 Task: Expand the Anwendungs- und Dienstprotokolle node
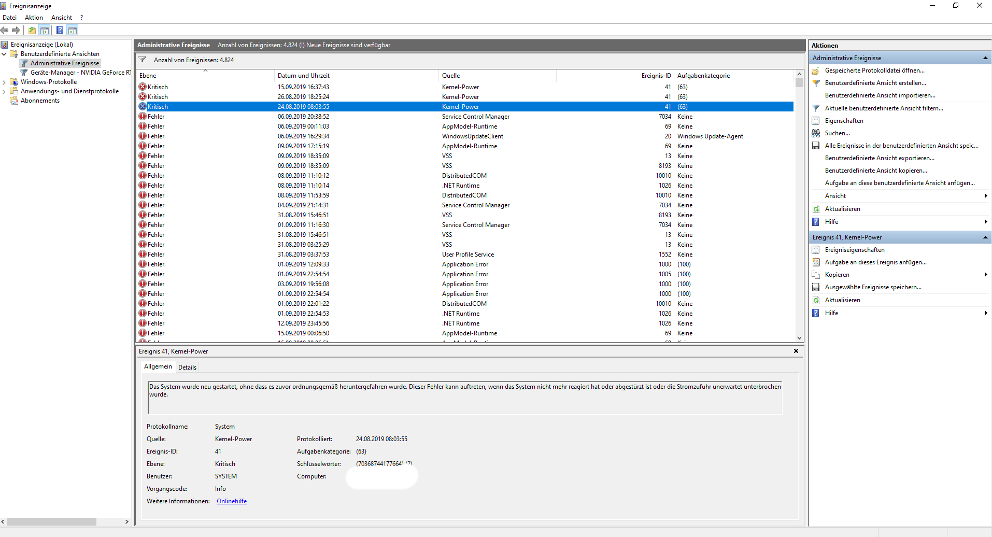(x=4, y=91)
